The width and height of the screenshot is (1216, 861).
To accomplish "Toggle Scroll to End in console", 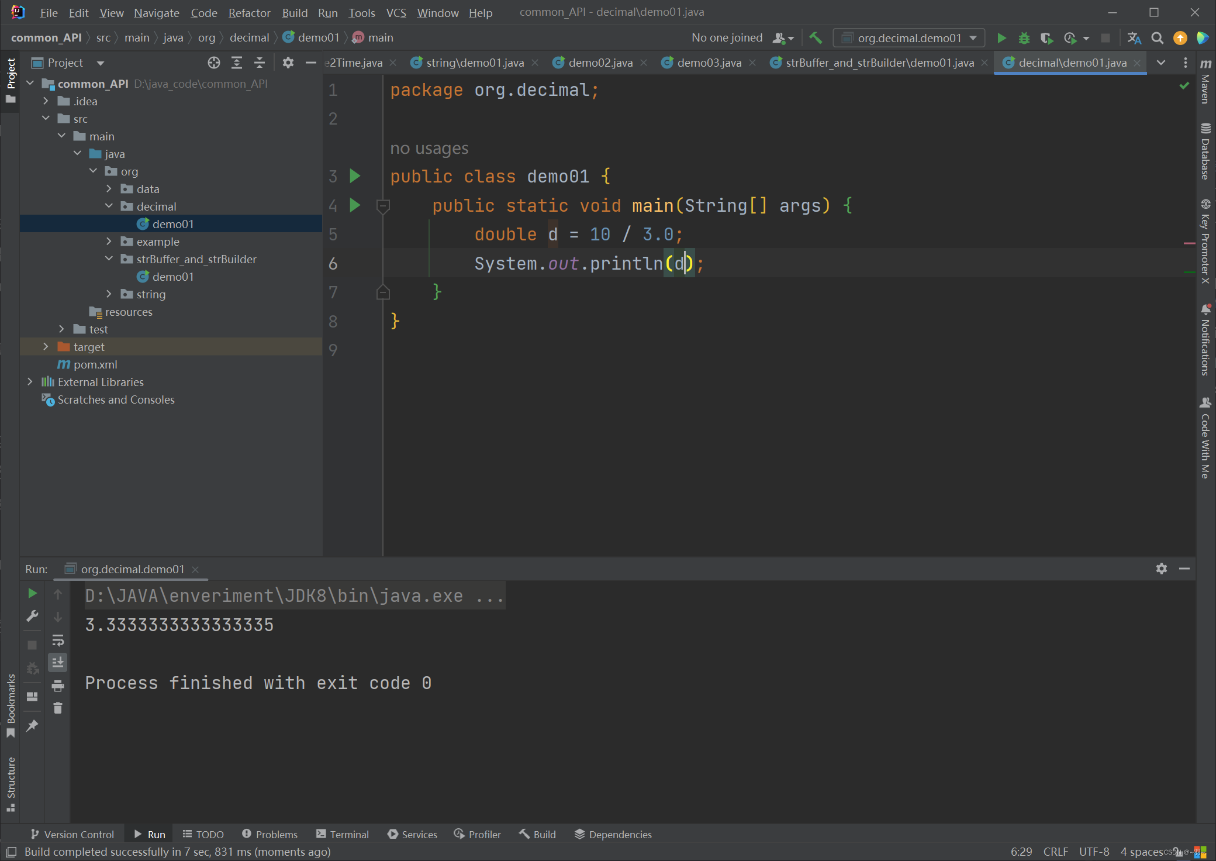I will click(58, 663).
